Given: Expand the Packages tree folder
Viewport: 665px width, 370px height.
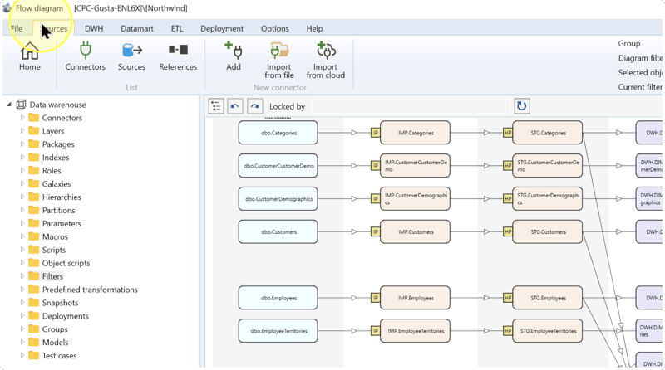Looking at the screenshot, I should (x=22, y=144).
